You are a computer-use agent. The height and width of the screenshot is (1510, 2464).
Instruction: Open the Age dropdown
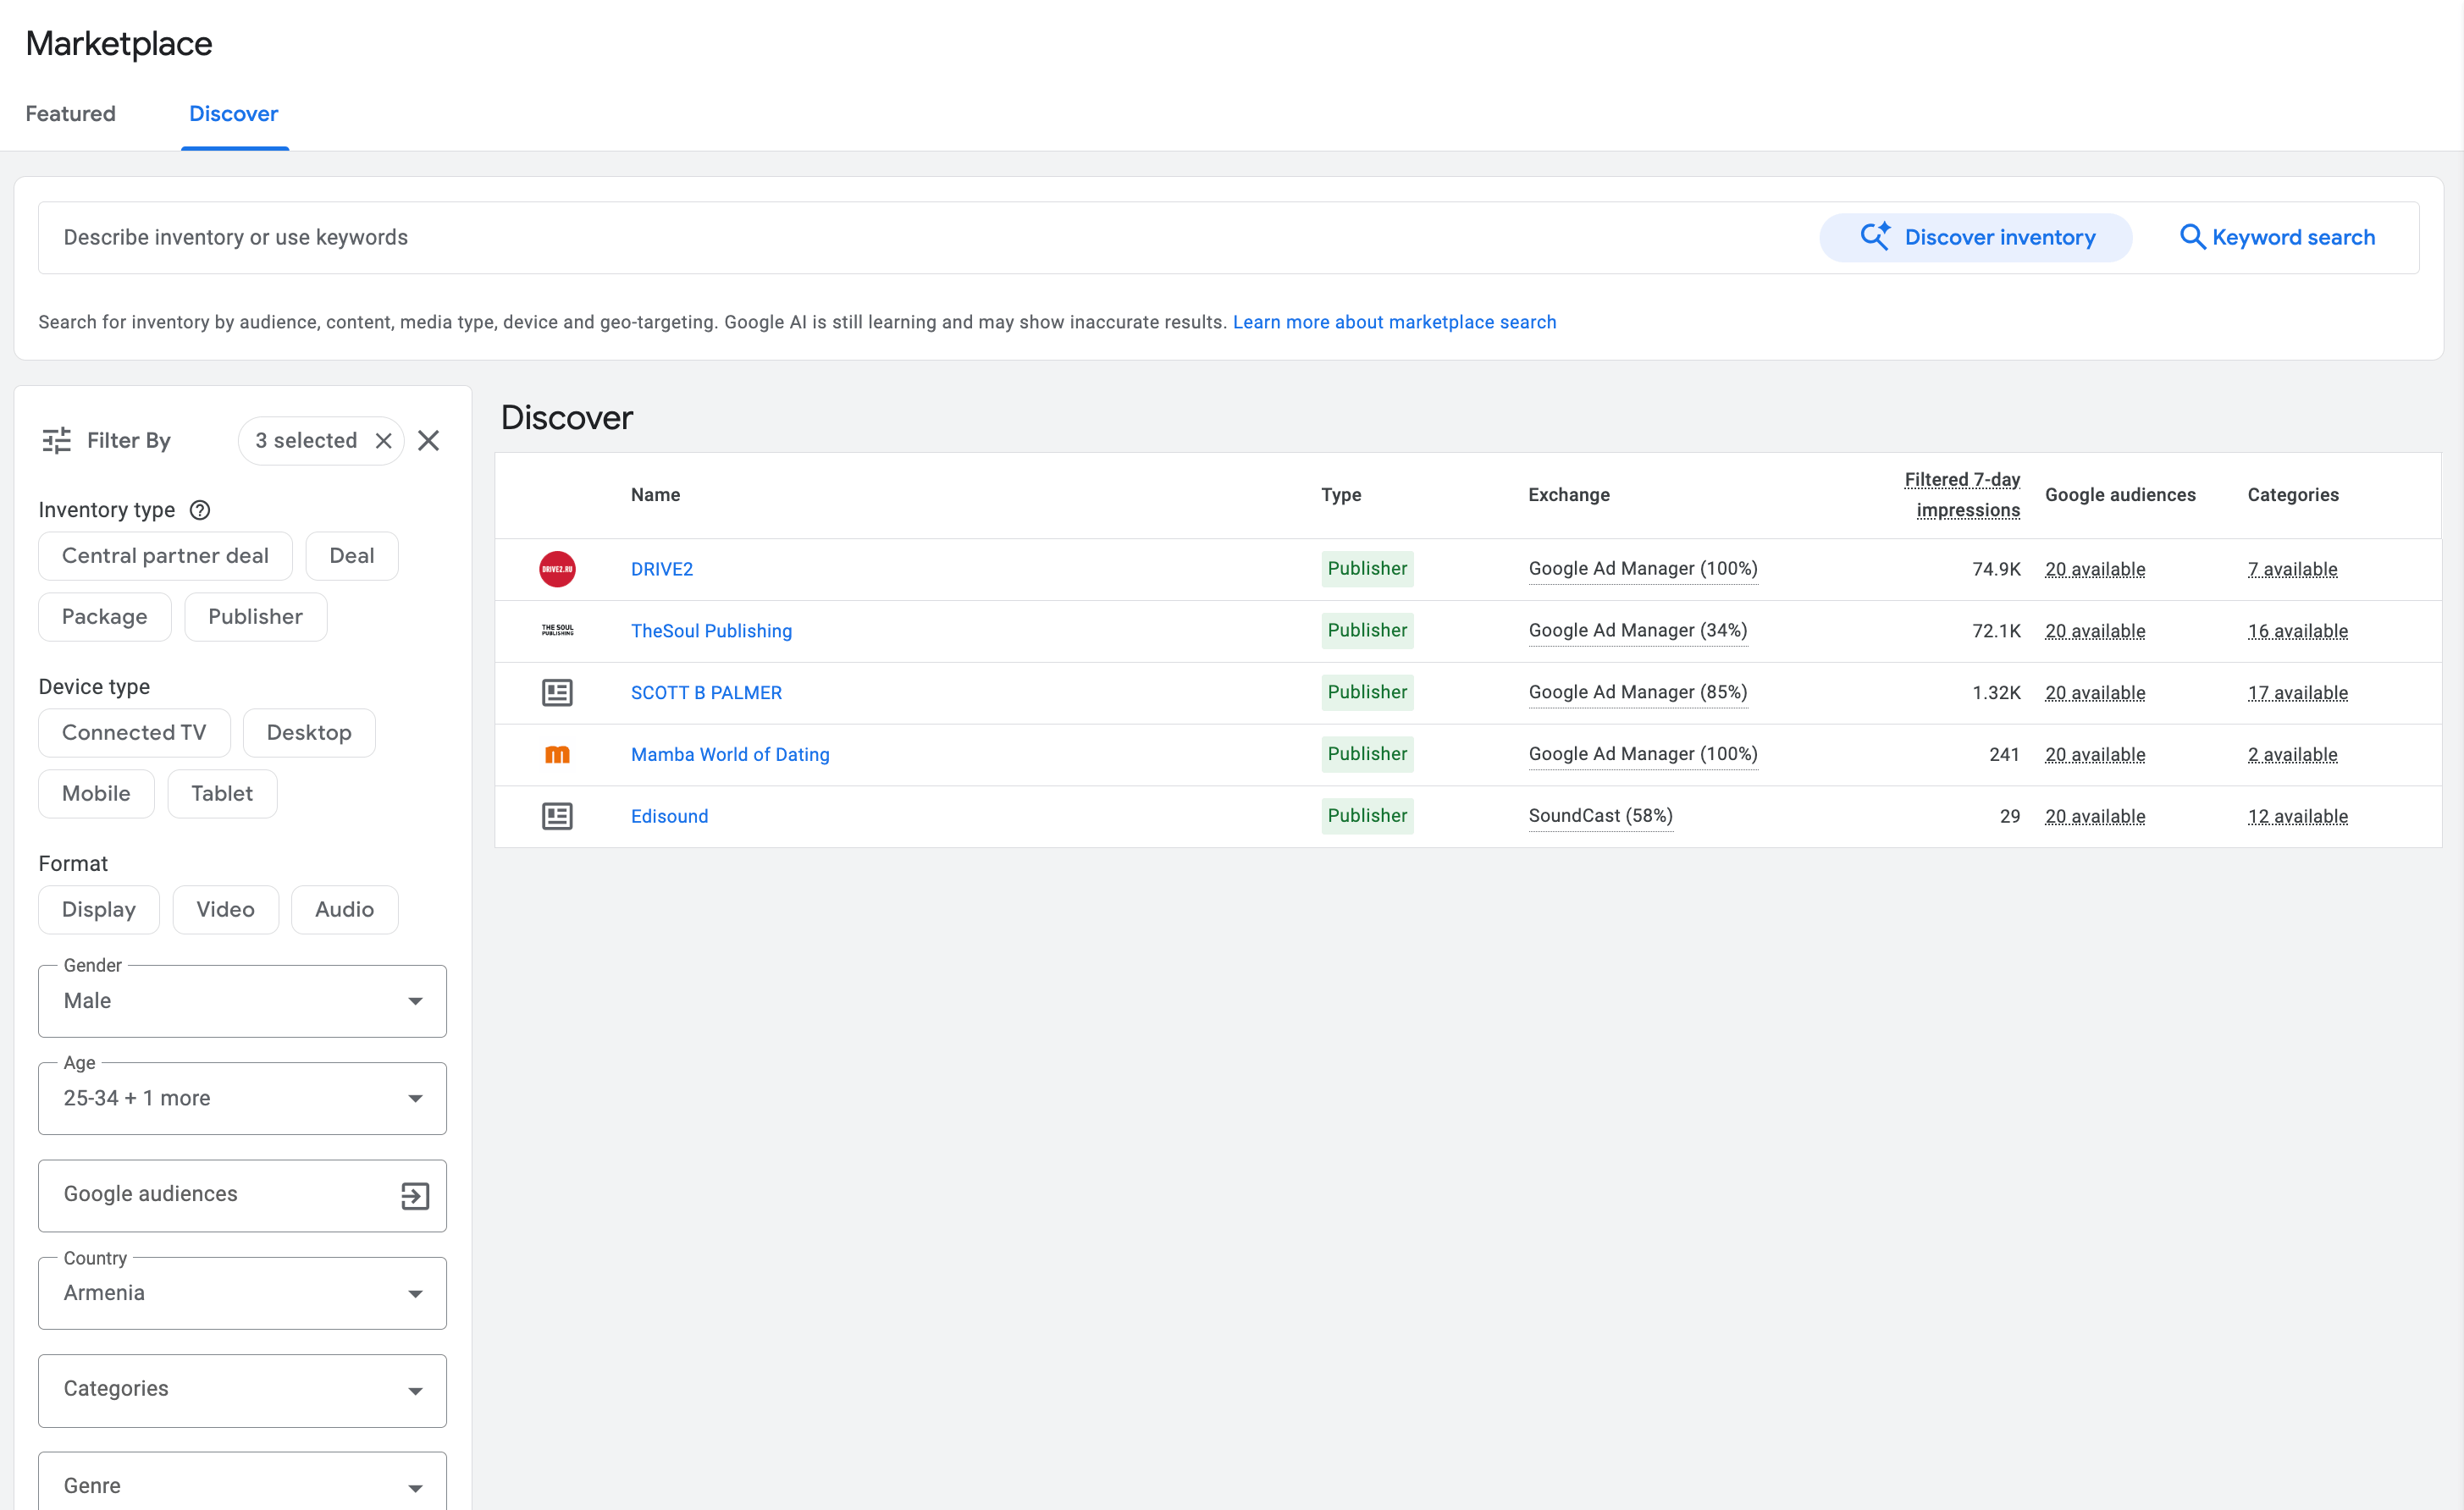[242, 1099]
